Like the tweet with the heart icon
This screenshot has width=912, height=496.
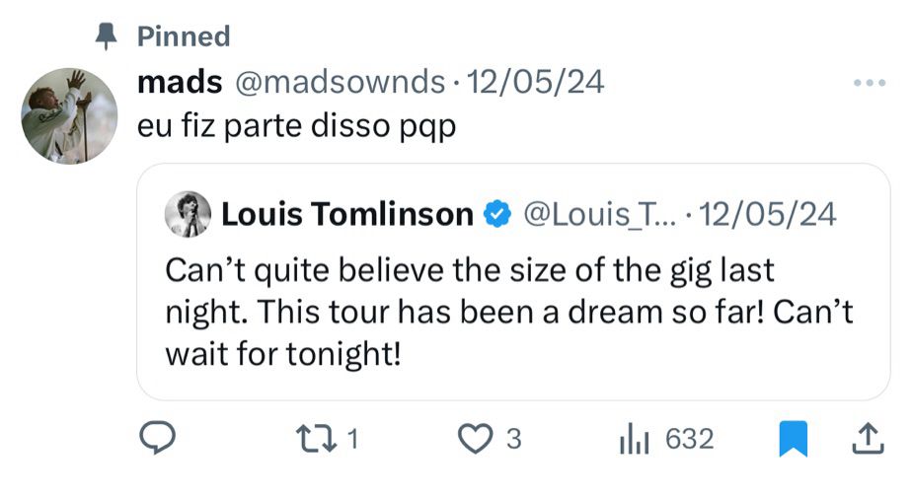tap(477, 439)
